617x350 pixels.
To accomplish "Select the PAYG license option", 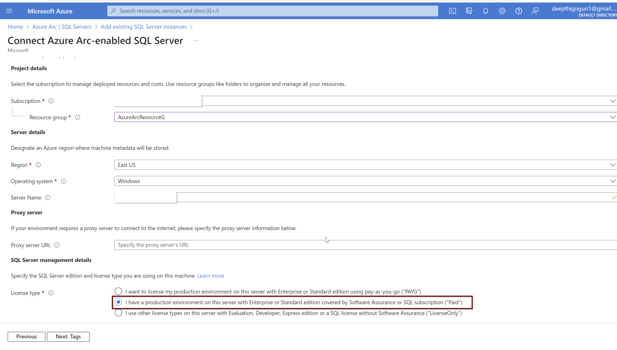I will (118, 291).
